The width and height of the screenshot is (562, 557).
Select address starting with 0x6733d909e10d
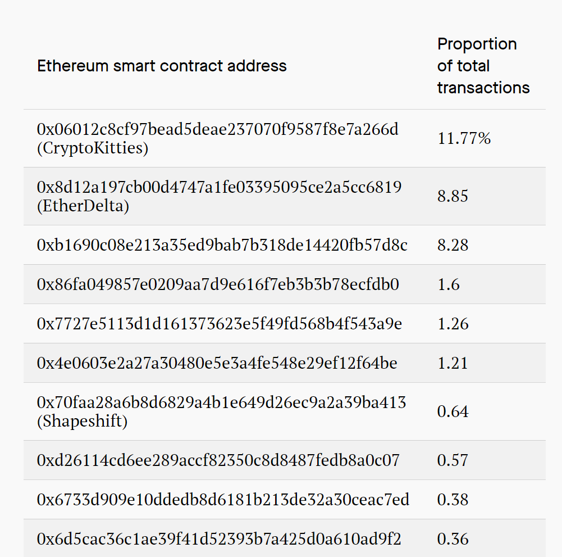click(223, 500)
